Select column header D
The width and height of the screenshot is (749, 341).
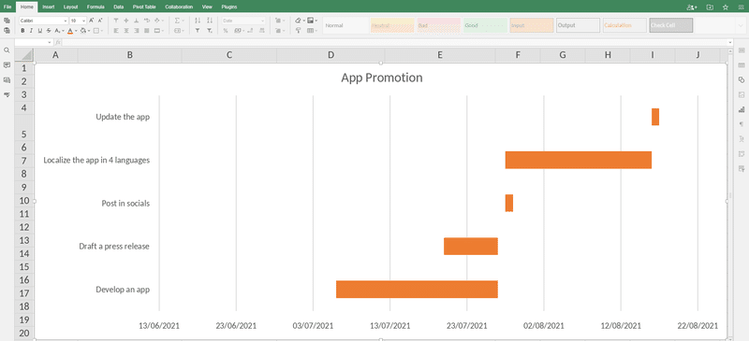click(331, 55)
